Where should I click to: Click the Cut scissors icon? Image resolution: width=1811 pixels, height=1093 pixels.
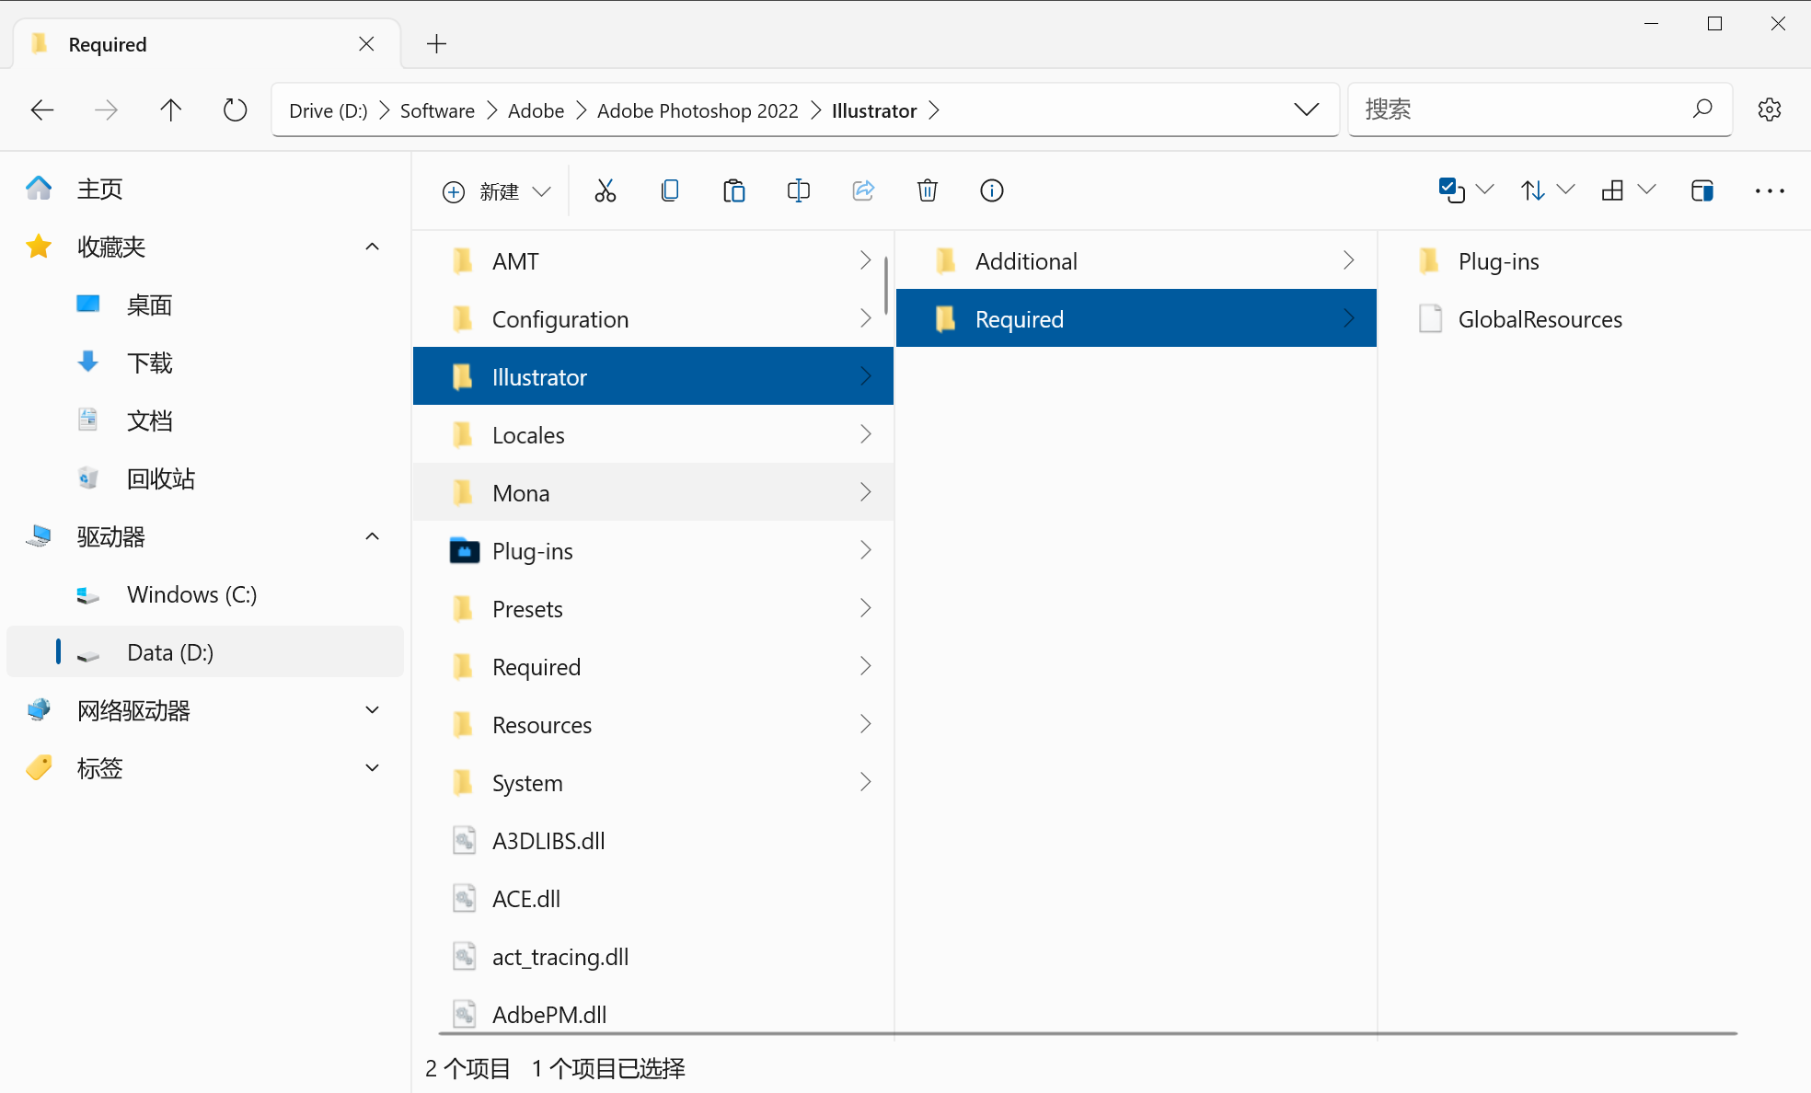pos(605,190)
